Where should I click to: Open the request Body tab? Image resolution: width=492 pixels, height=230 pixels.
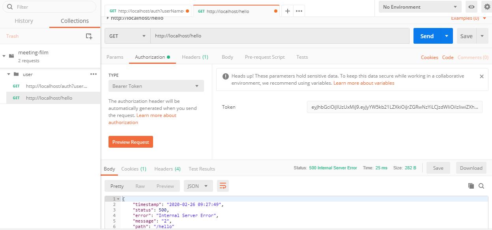point(227,57)
